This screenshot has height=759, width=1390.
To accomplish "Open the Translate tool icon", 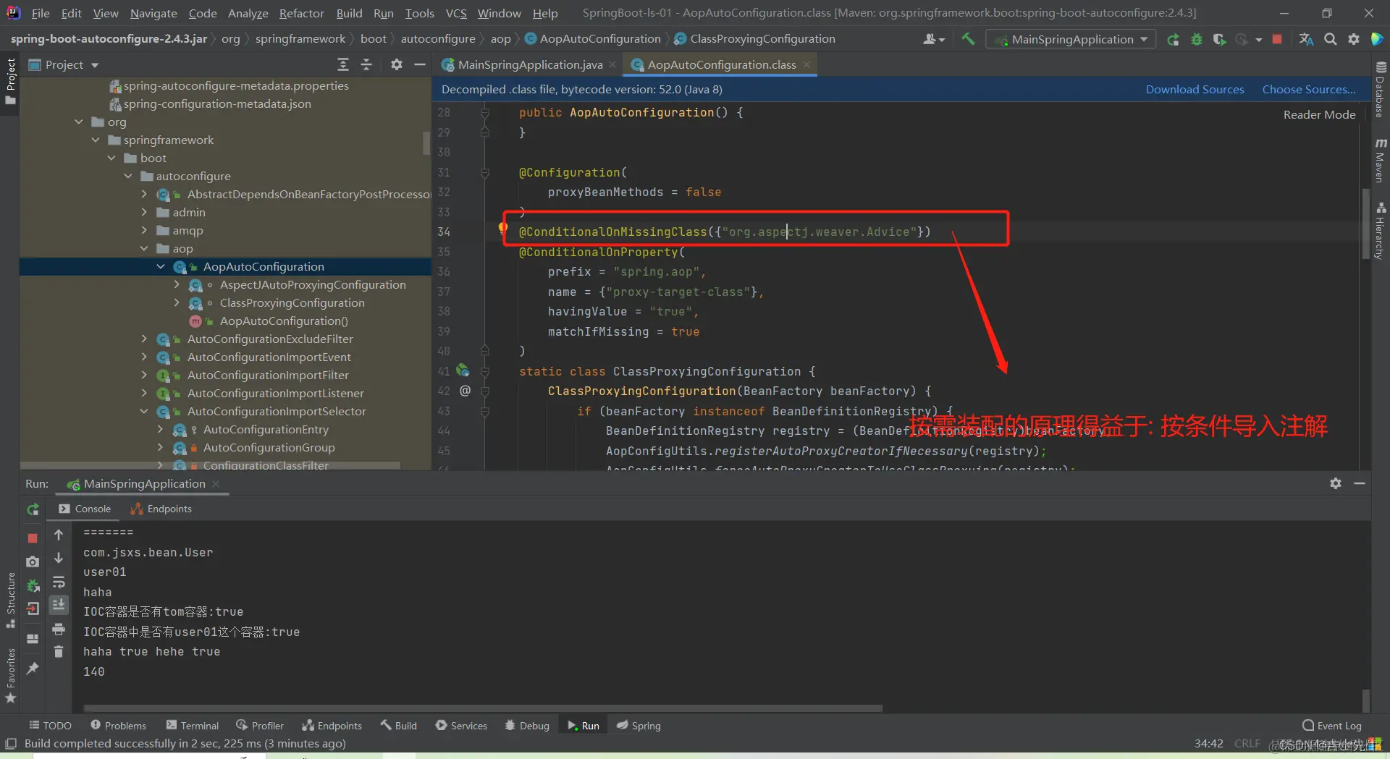I will pos(1306,39).
